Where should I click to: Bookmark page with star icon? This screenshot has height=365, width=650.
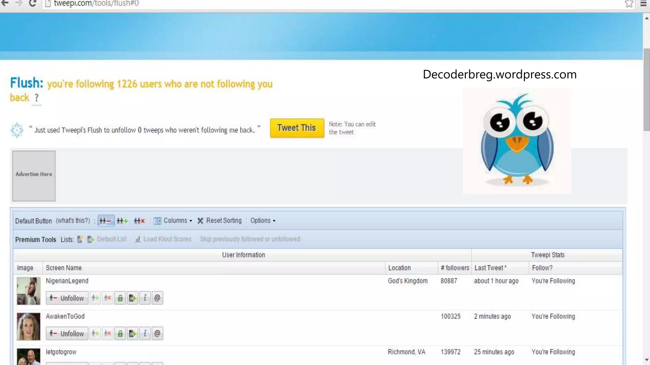[x=629, y=4]
